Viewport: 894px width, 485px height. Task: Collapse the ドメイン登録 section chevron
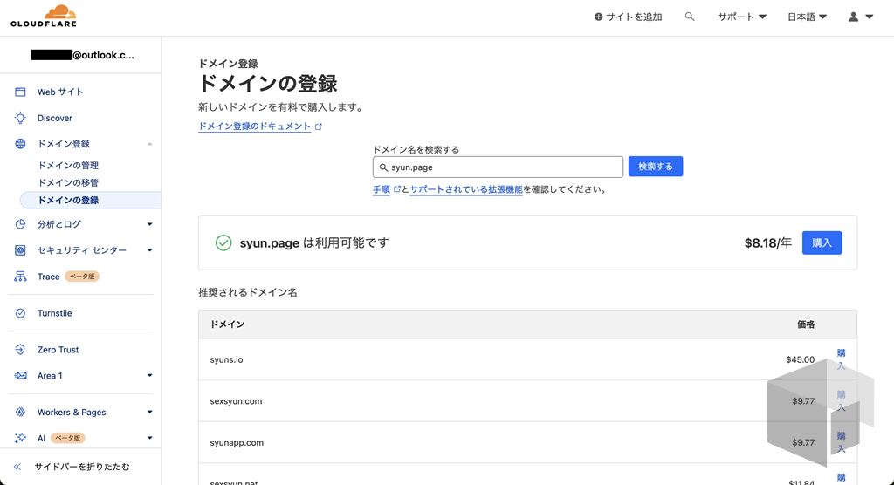(x=149, y=144)
